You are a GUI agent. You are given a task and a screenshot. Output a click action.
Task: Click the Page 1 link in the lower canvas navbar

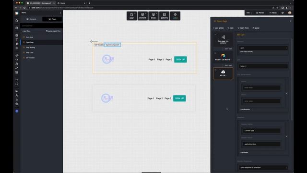click(151, 98)
